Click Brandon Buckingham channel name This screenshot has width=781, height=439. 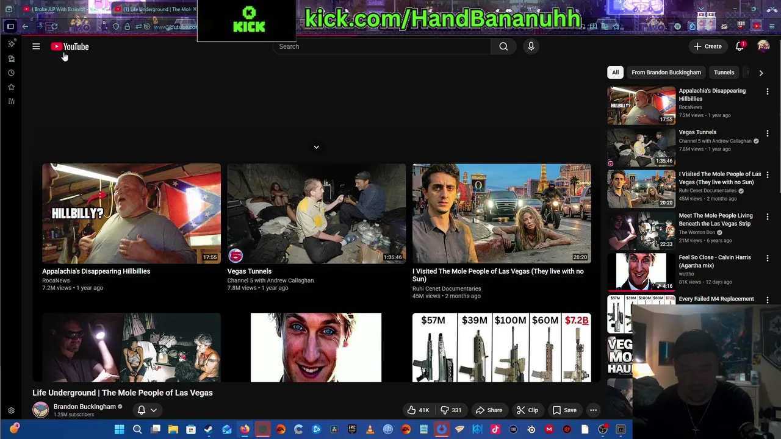click(x=84, y=407)
